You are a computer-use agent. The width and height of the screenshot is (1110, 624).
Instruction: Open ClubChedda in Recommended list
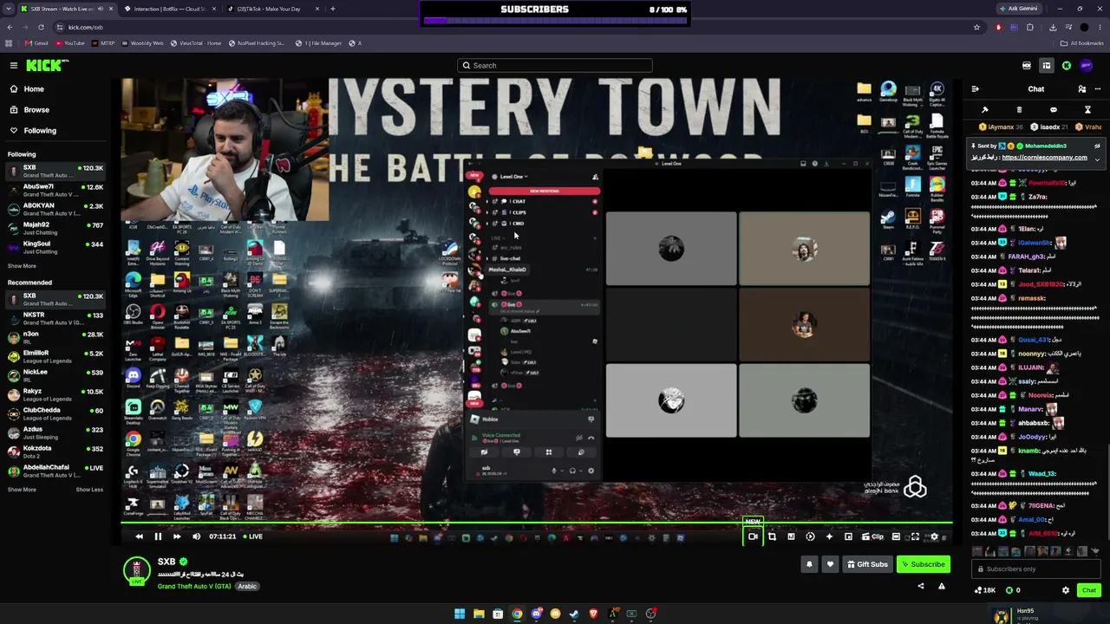(56, 413)
